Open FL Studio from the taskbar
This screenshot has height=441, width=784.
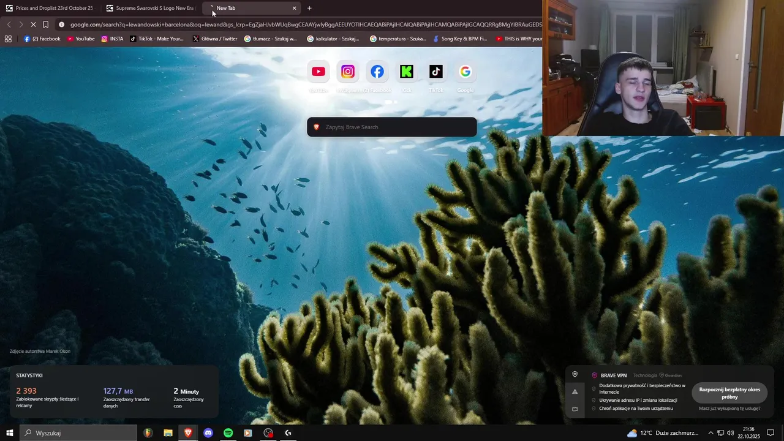[x=148, y=433]
